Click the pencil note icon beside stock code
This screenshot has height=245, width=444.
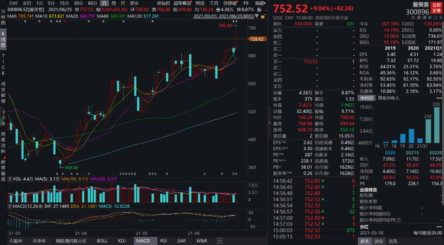[430, 18]
